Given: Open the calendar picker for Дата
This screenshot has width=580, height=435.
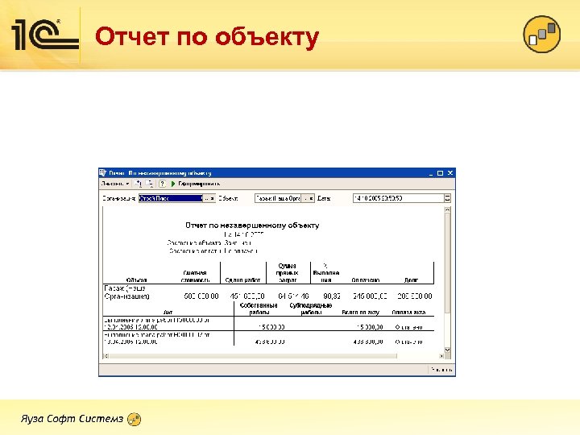Looking at the screenshot, I should click(x=447, y=198).
